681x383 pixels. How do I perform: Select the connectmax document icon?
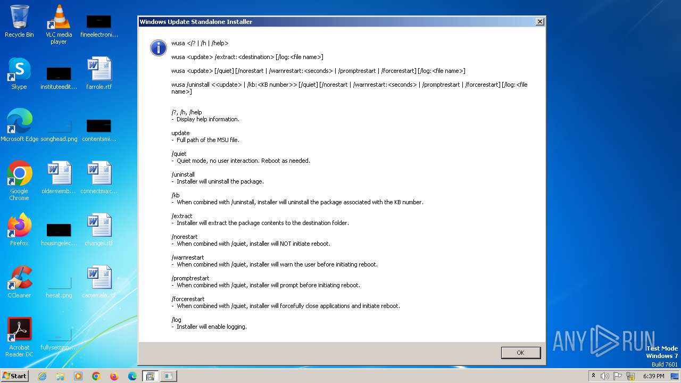coord(99,178)
